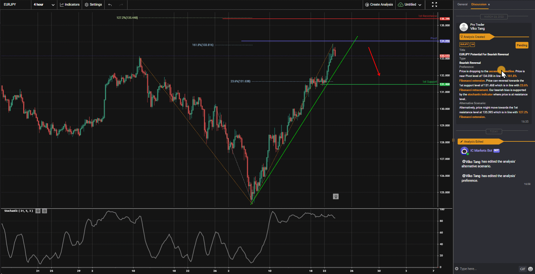Viewport: 535px width, 274px height.
Task: Click the 127.2%(135.448) Fibonacci label
Action: [x=127, y=18]
